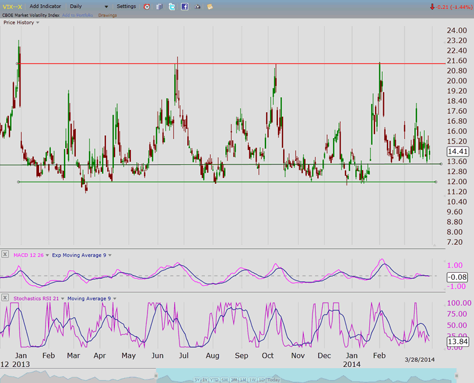474x383 pixels.
Task: Click the VIX--X symbol field
Action: click(x=13, y=7)
